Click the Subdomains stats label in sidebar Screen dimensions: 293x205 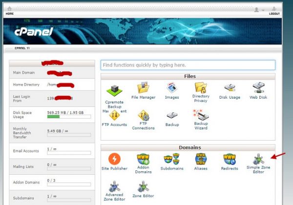tap(23, 198)
